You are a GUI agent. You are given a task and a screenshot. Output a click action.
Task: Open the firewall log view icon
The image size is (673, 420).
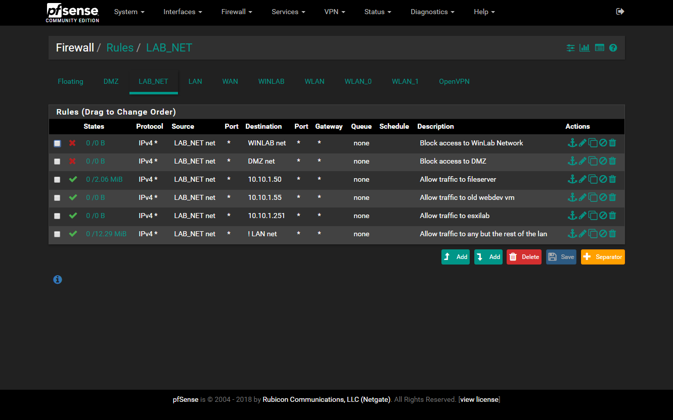pyautogui.click(x=600, y=47)
